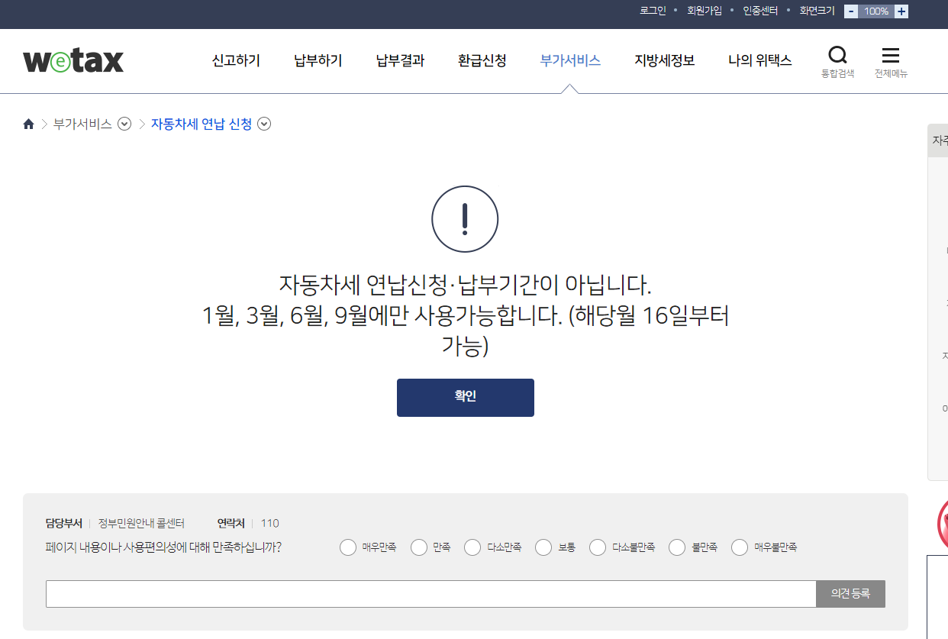Open the 지방세정보 menu
948x639 pixels.
(663, 60)
